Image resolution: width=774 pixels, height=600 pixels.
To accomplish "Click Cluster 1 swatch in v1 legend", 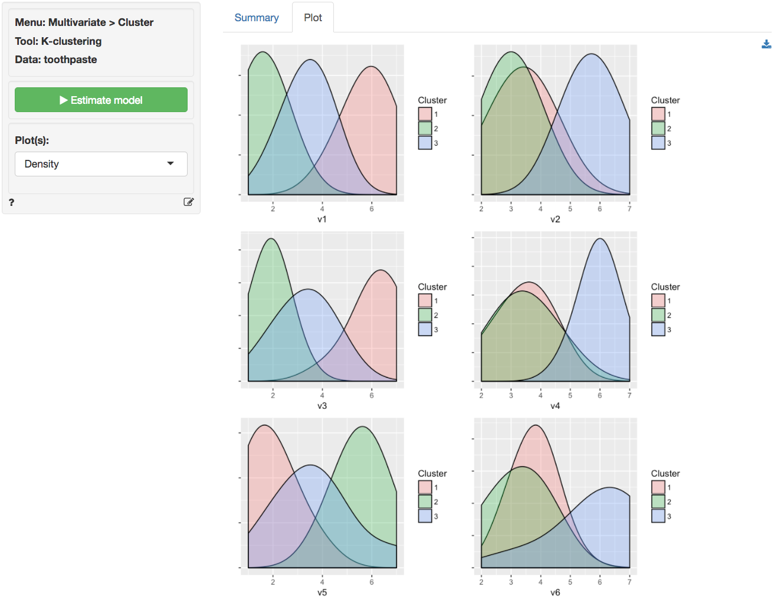I will [425, 114].
